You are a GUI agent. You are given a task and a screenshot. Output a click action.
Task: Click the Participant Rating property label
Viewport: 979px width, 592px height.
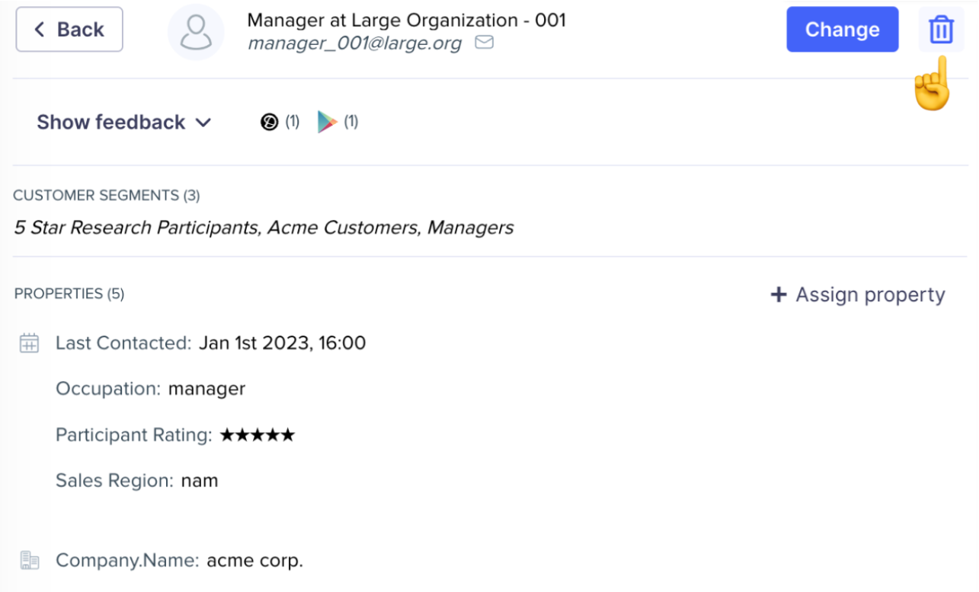click(134, 435)
